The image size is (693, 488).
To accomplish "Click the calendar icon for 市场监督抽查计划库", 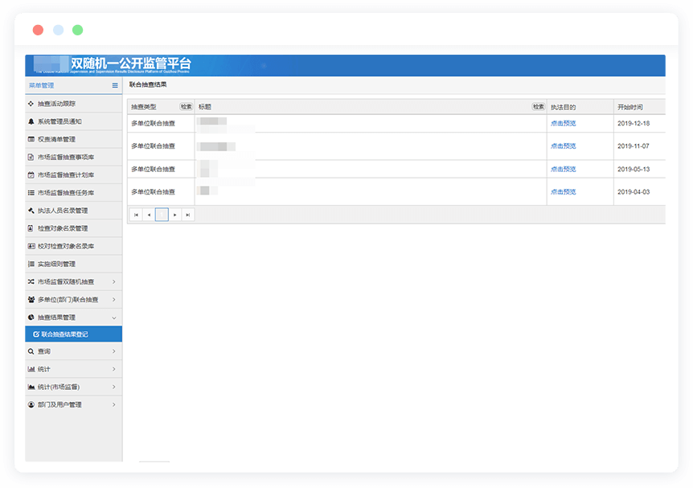I will tap(31, 175).
